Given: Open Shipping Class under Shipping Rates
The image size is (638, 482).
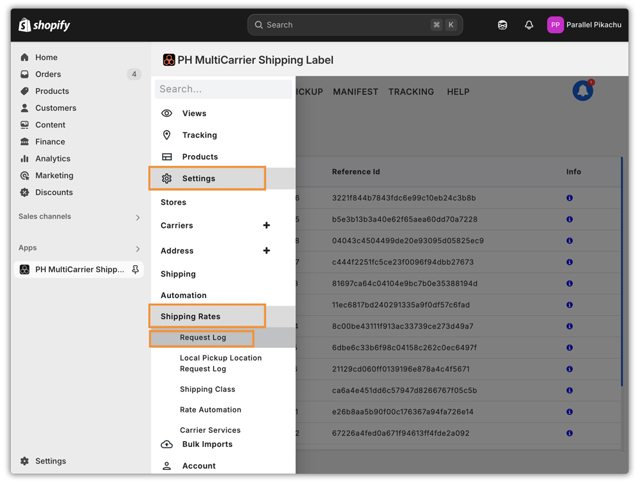Looking at the screenshot, I should (x=207, y=389).
